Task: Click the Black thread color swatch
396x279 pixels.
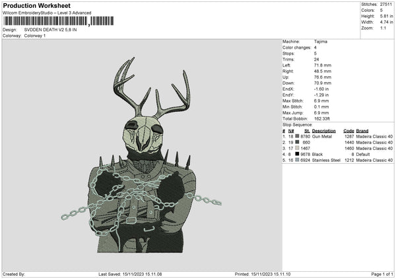Action: 297,154
